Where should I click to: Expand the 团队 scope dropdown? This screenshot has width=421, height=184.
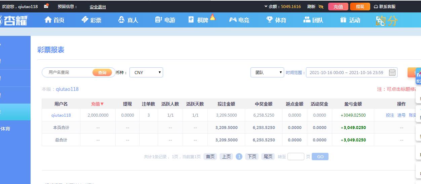tap(267, 72)
